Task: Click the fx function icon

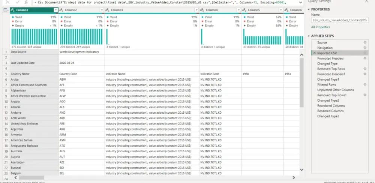Action: (x=26, y=2)
